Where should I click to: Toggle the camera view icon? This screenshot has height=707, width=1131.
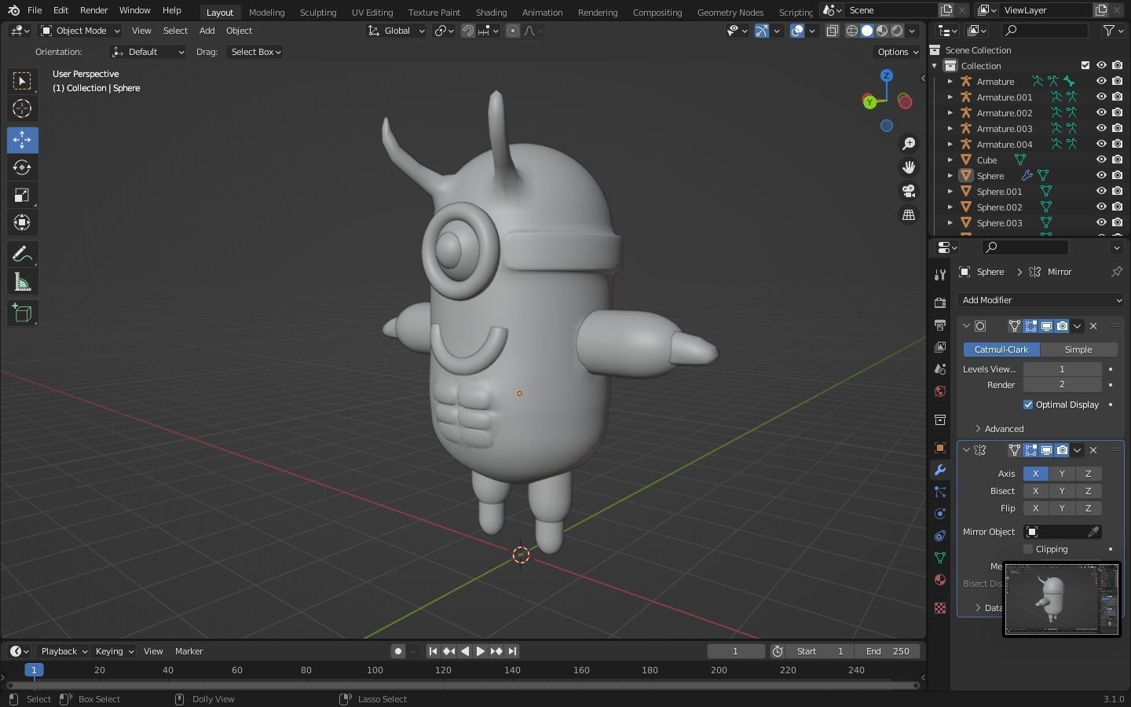pyautogui.click(x=909, y=191)
